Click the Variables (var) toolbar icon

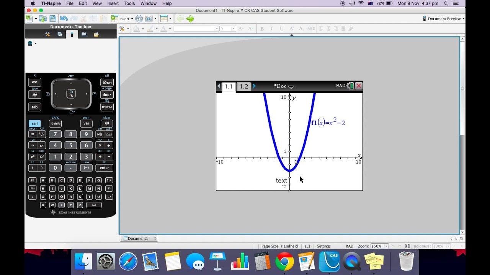(139, 18)
